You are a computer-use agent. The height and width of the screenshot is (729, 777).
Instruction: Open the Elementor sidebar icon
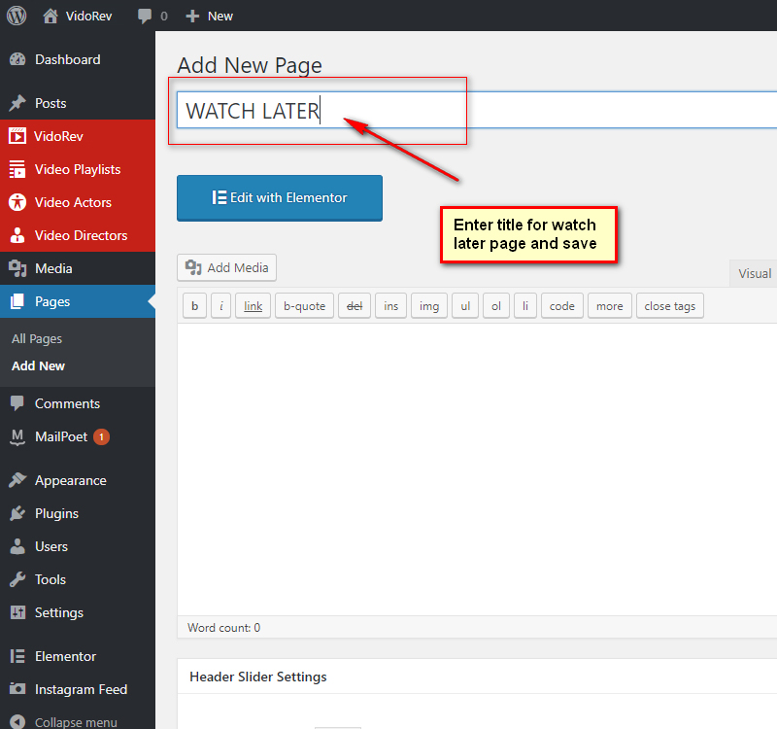click(x=17, y=656)
